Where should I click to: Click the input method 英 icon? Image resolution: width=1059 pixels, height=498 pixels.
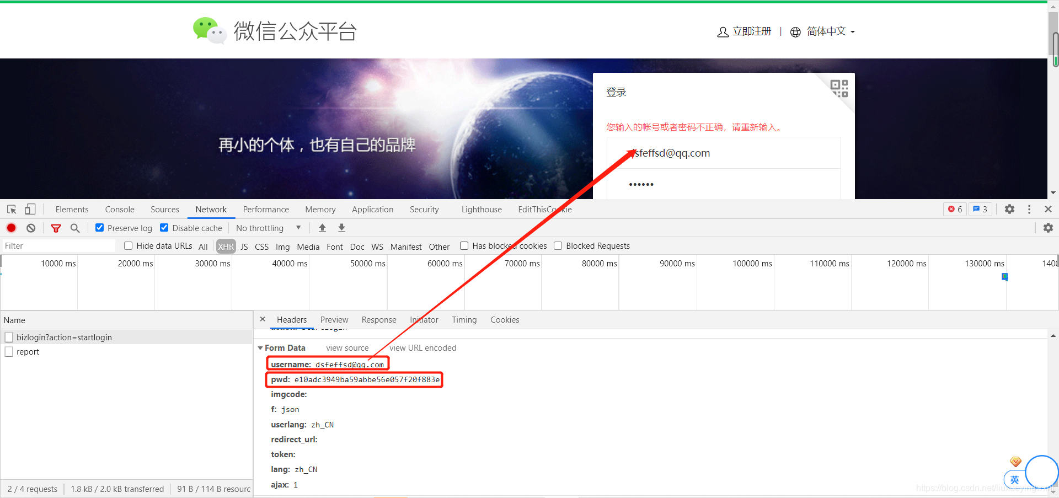coord(1014,480)
